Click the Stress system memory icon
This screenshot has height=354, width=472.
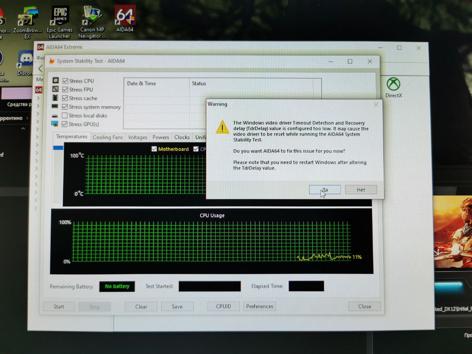(55, 106)
